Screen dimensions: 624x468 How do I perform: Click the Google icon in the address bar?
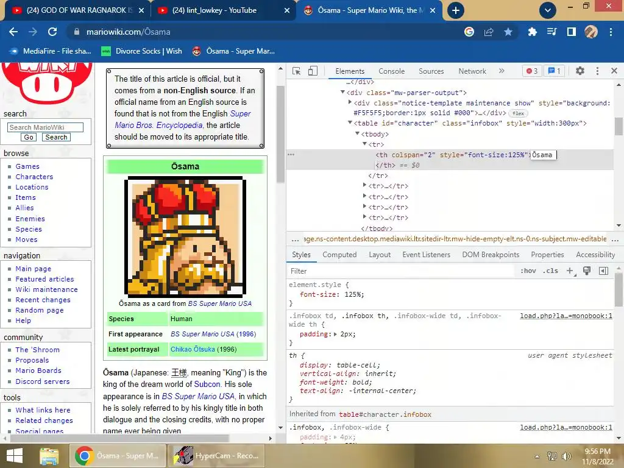(469, 32)
